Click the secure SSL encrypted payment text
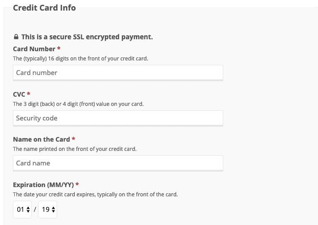 pos(87,37)
